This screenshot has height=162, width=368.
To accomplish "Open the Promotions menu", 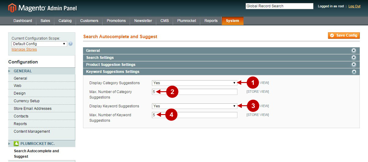I will (x=116, y=21).
